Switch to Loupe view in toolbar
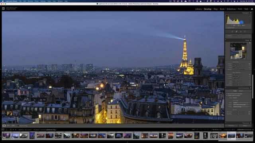This screenshot has height=143, width=255. (x=4, y=126)
